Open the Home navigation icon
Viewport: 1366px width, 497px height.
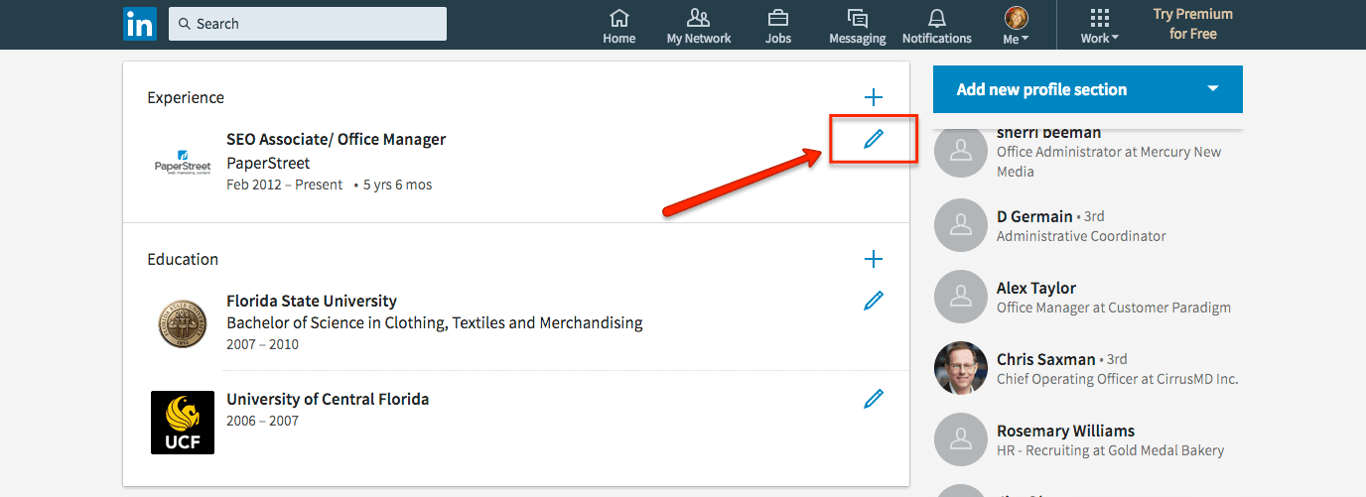(x=619, y=27)
